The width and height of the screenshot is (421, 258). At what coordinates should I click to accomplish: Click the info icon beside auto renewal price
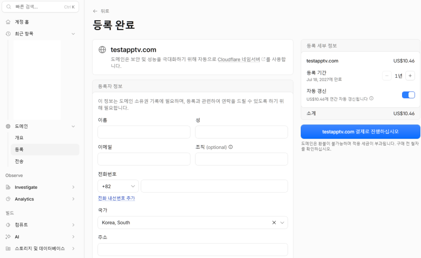tap(371, 98)
